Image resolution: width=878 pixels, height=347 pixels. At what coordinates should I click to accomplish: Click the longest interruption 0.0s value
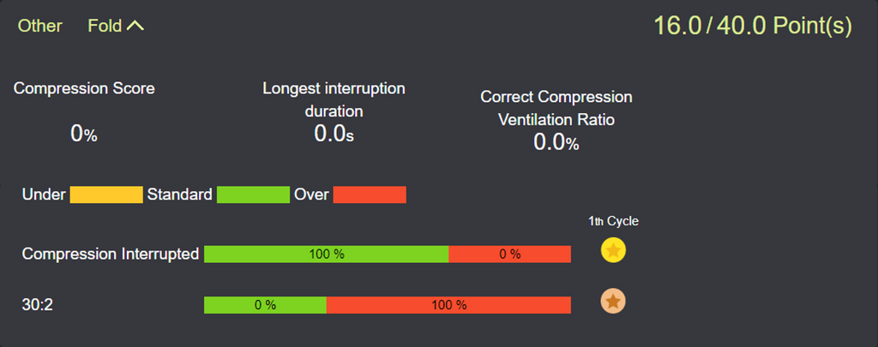coord(334,134)
